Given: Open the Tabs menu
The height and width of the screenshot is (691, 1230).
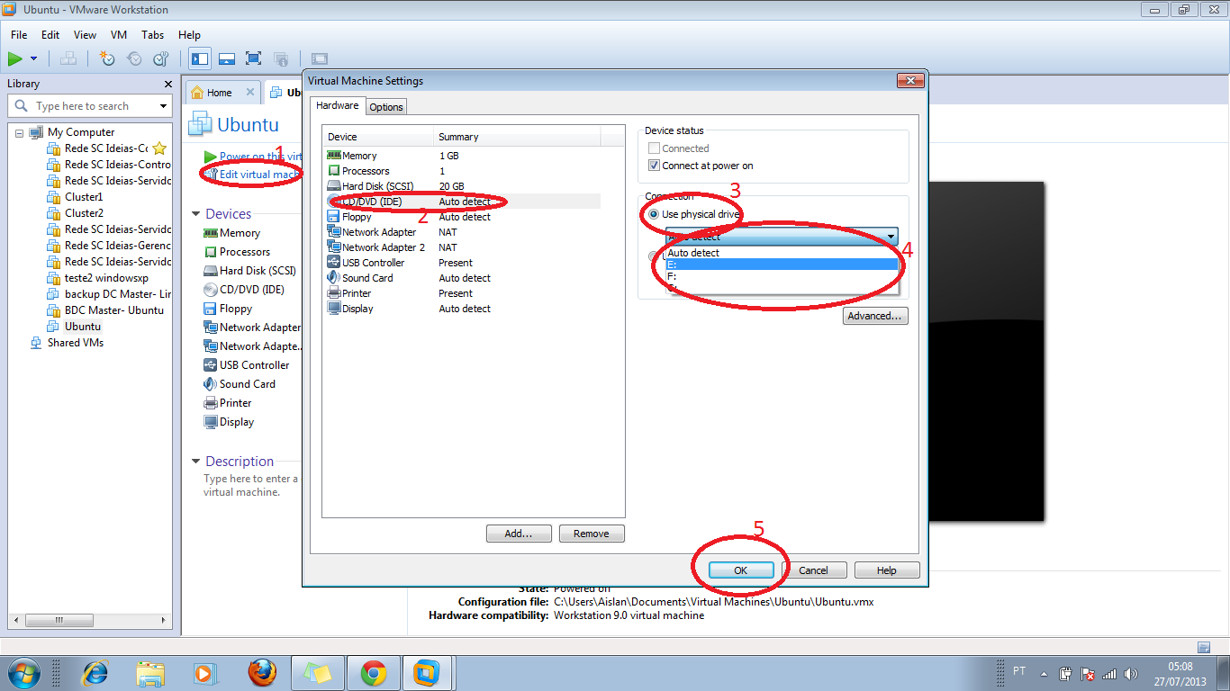Looking at the screenshot, I should click(152, 35).
